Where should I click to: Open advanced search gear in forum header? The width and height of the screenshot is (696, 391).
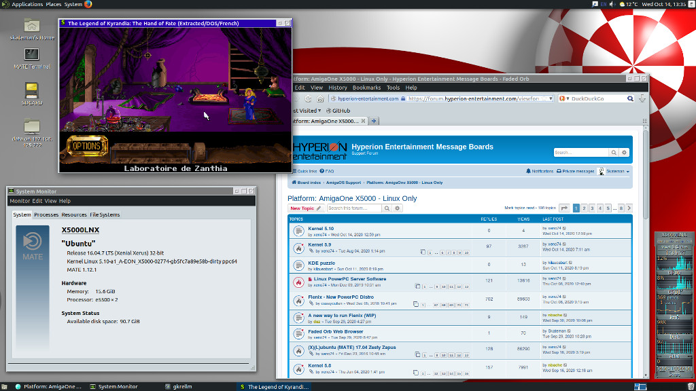coord(624,153)
